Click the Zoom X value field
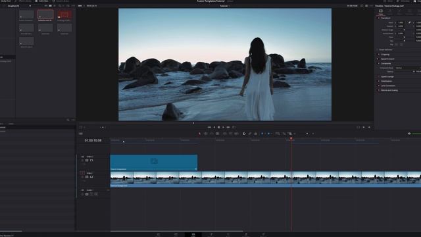421x237 pixels. tap(401, 22)
